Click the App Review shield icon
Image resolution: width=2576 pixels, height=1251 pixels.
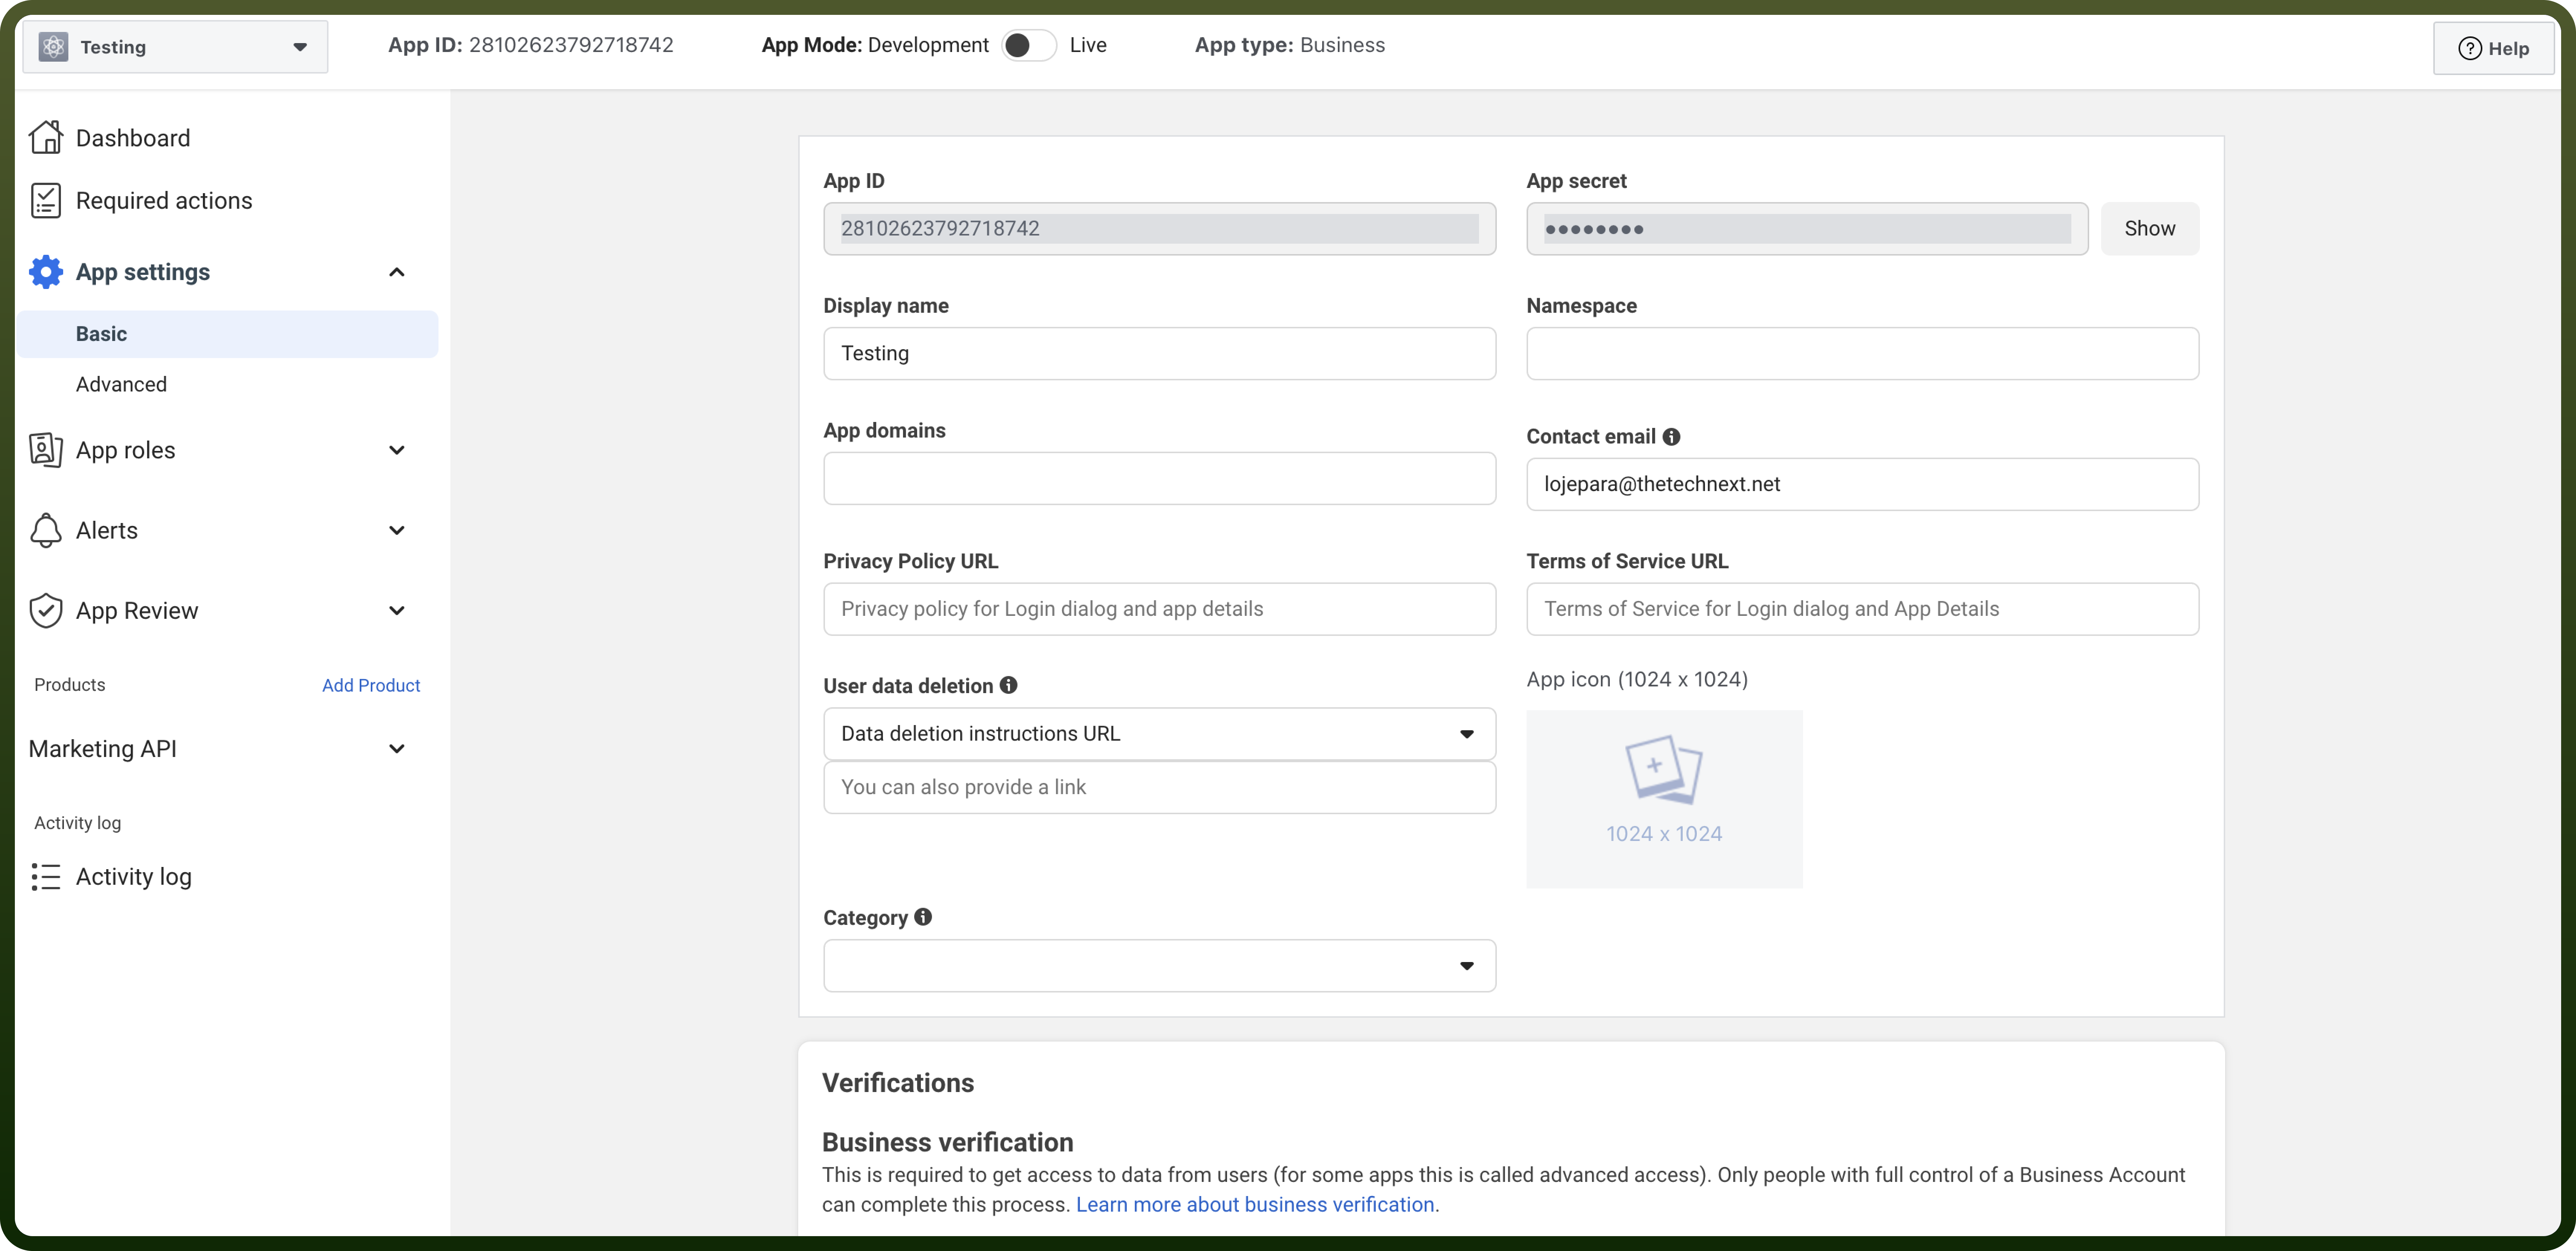[x=46, y=611]
